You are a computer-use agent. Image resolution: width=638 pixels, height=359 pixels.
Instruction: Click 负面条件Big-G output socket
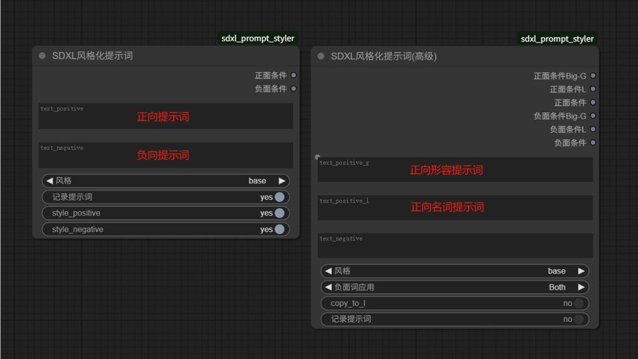click(593, 116)
